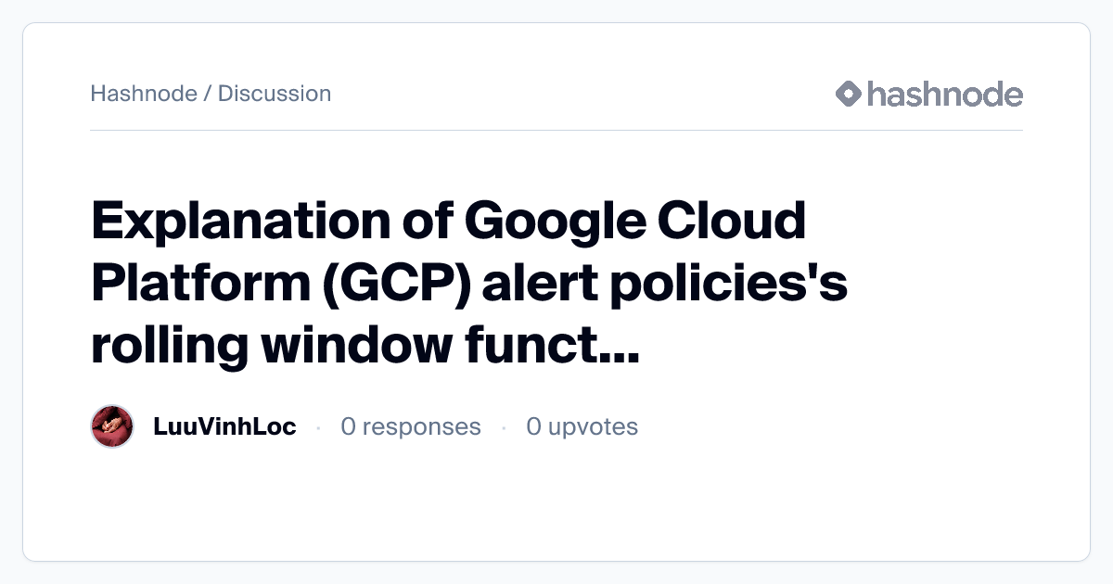View the 0 responses count

411,426
